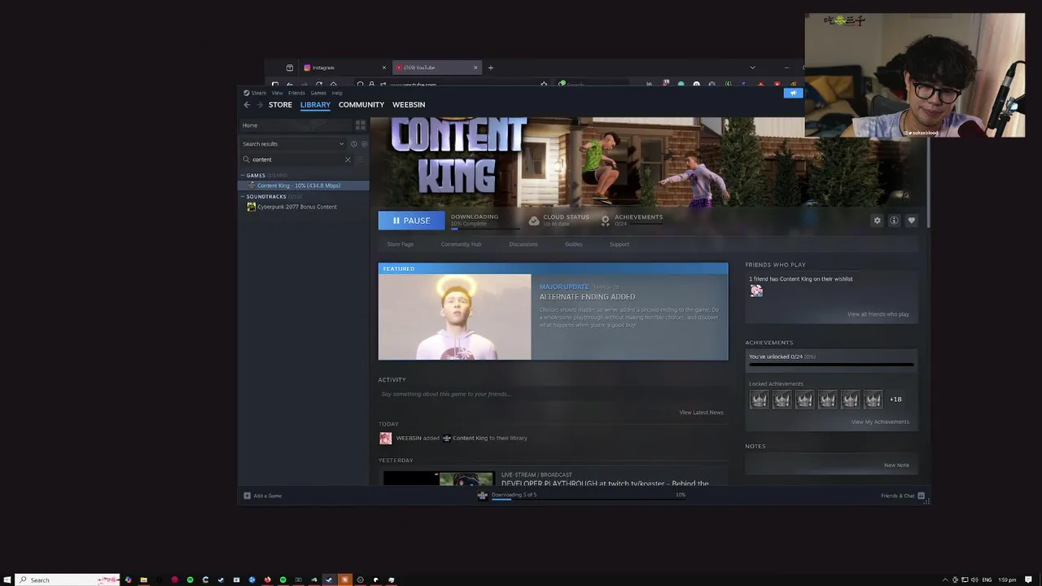Open the View menu

(x=277, y=93)
